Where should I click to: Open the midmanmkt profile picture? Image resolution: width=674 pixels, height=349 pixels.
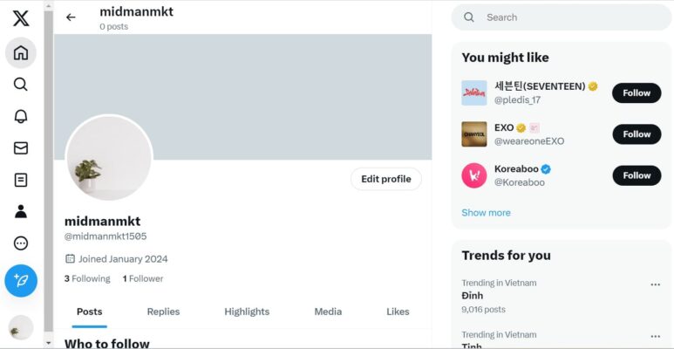coord(109,158)
